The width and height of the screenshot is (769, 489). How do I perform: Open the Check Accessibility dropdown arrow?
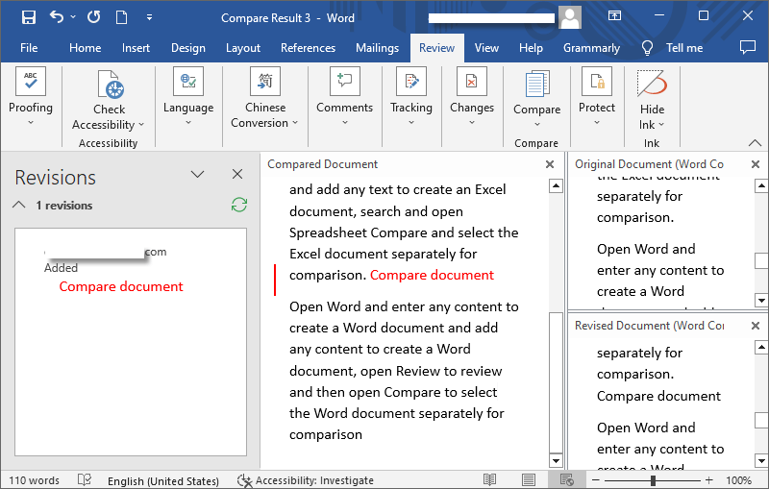tap(141, 125)
